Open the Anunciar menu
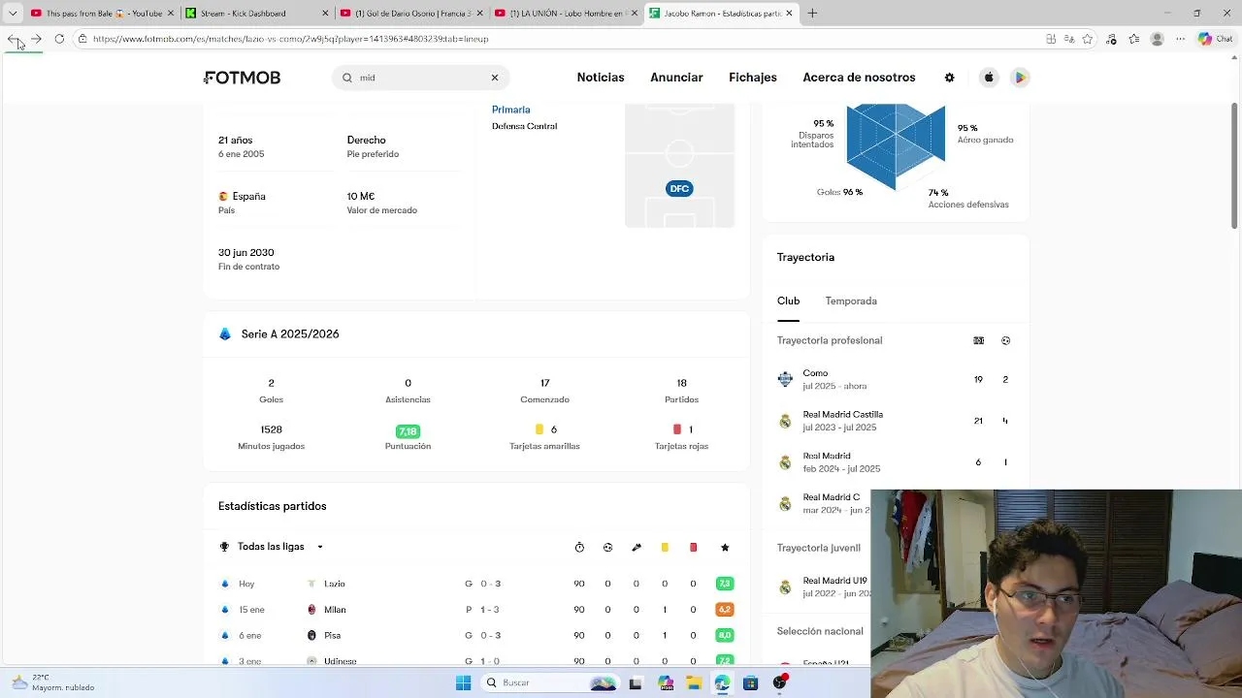 (676, 78)
